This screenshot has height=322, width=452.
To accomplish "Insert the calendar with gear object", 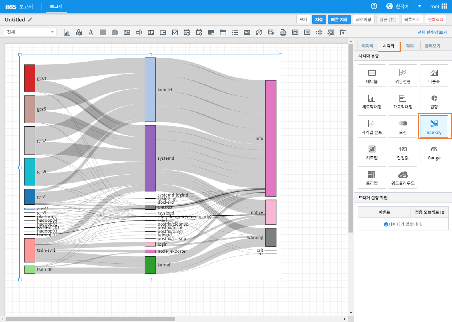I will 199,33.
